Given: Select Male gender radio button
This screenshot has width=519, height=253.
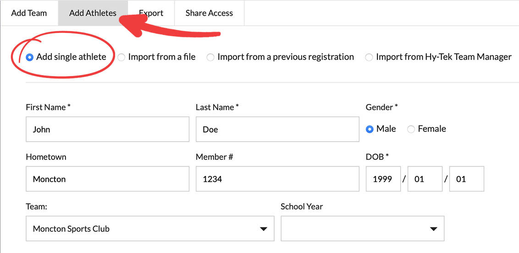Looking at the screenshot, I should point(370,129).
